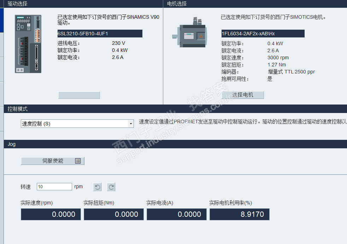Click the clockwise jog rotation icon
This screenshot has width=347, height=244.
111,187
